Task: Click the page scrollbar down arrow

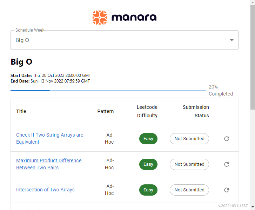Action: click(x=253, y=207)
